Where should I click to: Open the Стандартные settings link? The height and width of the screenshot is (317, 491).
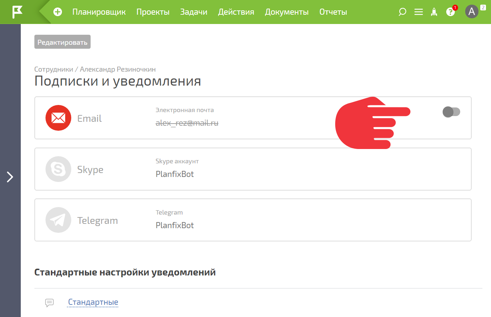pyautogui.click(x=93, y=302)
